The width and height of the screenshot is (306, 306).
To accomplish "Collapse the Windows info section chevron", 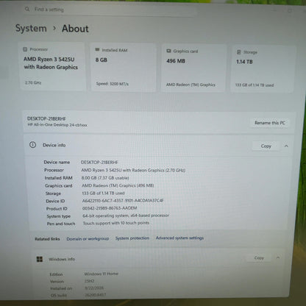I will (278, 257).
